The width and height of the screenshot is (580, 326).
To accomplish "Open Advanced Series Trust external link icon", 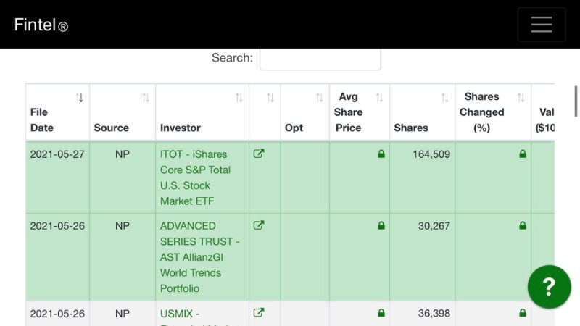I will click(258, 225).
